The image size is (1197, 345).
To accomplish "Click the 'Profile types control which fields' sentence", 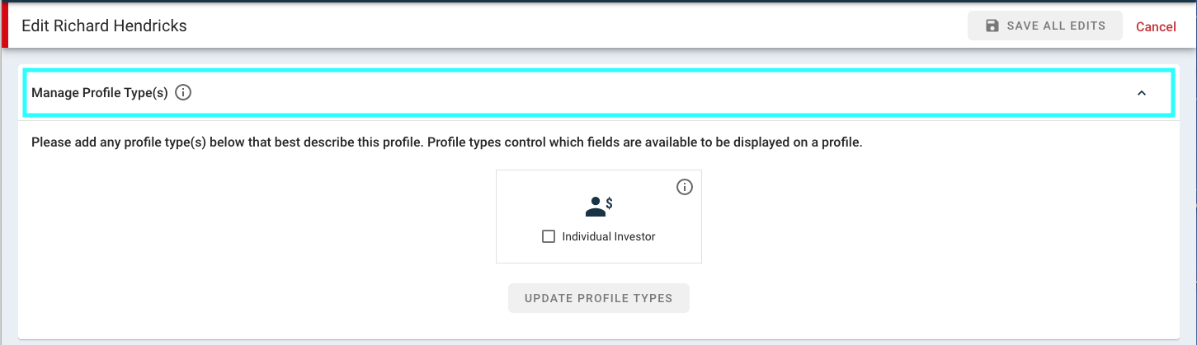I will pos(645,142).
